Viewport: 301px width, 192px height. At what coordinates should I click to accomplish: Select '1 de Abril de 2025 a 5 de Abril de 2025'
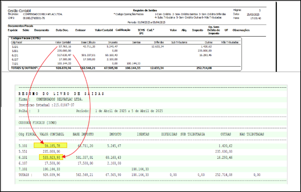(129, 111)
